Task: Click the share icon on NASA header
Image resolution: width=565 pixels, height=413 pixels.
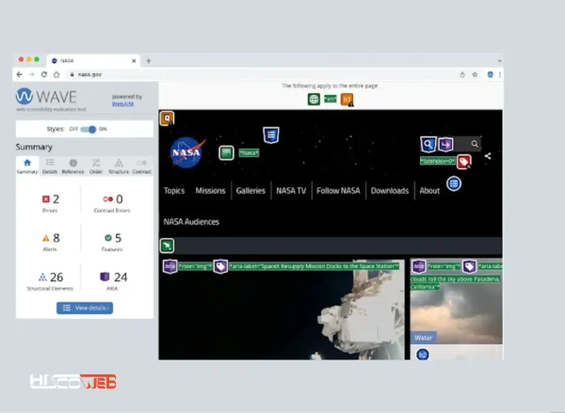Action: pyautogui.click(x=488, y=156)
